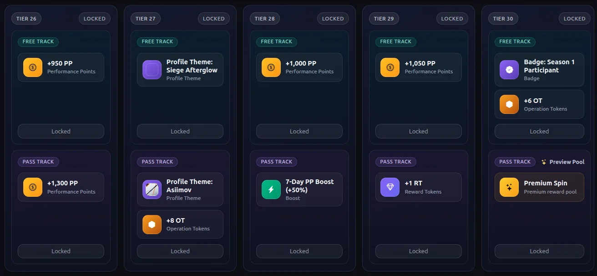Open the Preview Pool link

tap(563, 162)
